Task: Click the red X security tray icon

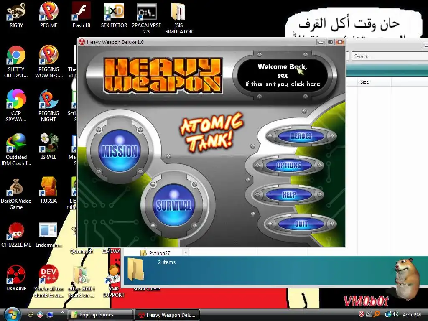Action: click(x=362, y=314)
